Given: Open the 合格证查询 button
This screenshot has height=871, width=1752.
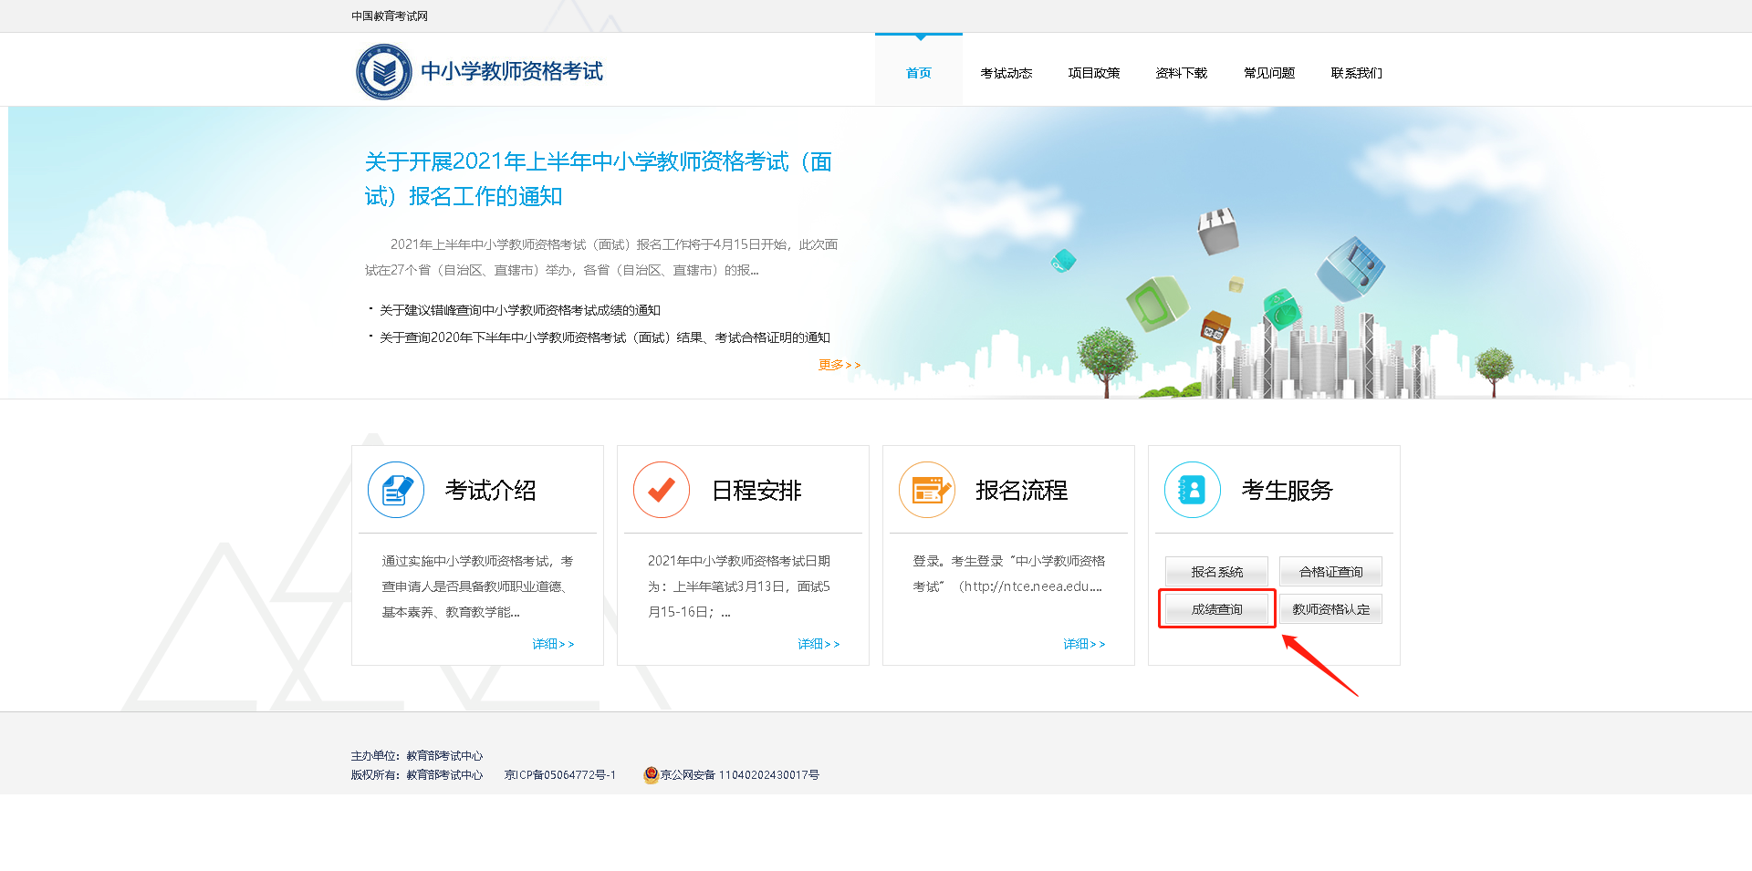Looking at the screenshot, I should 1330,572.
